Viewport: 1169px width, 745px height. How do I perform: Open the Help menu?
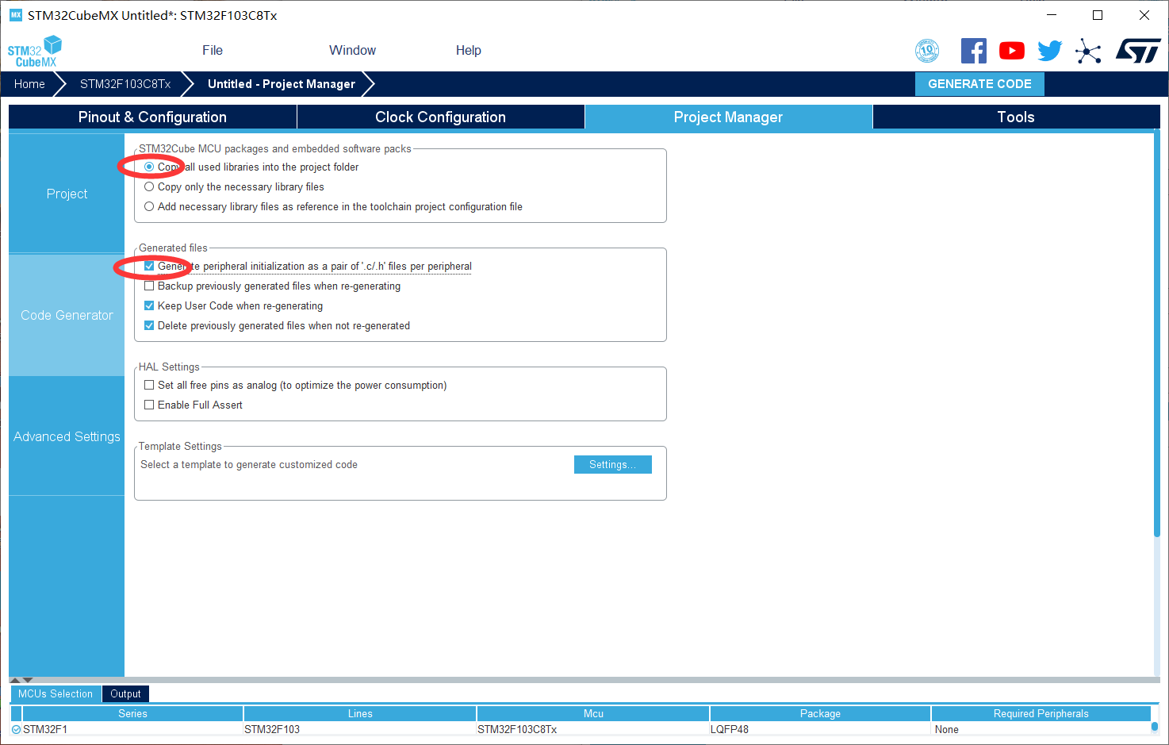468,50
